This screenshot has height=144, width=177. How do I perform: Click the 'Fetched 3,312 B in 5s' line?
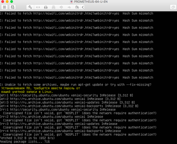tap(27, 138)
